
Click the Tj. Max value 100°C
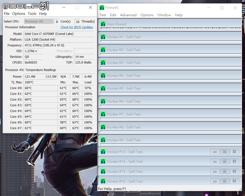point(40,82)
